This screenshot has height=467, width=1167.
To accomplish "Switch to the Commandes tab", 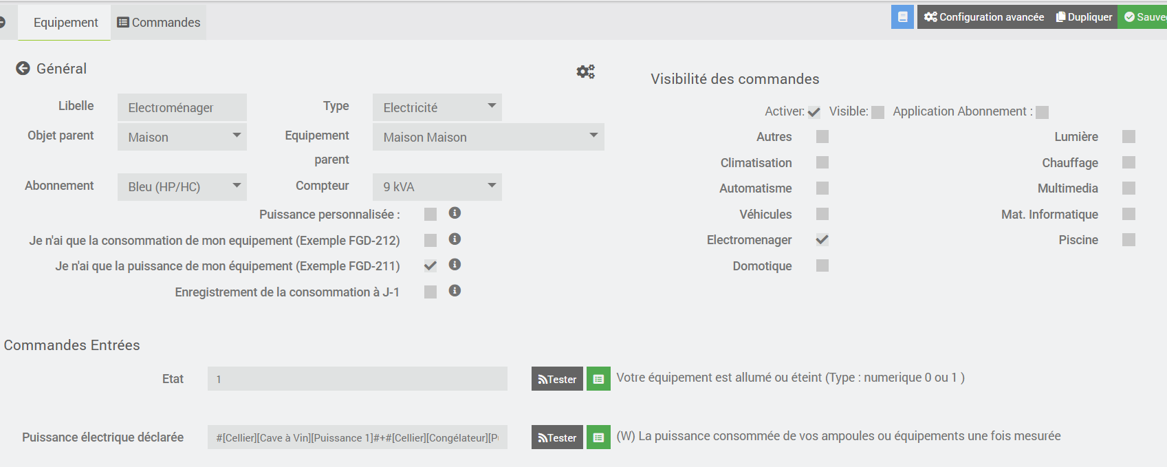I will [159, 23].
